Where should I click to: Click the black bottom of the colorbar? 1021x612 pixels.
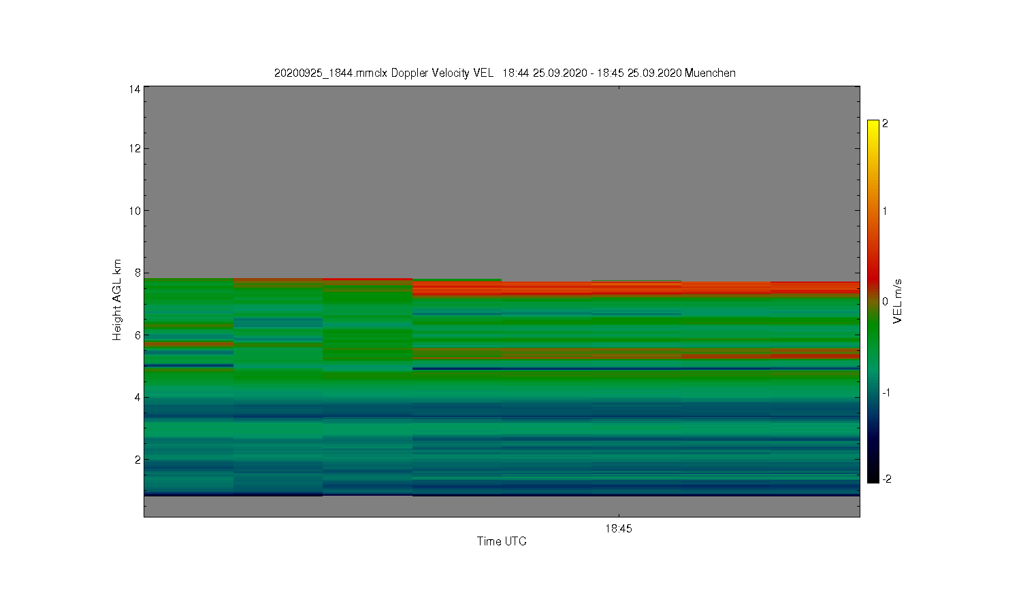[x=873, y=477]
